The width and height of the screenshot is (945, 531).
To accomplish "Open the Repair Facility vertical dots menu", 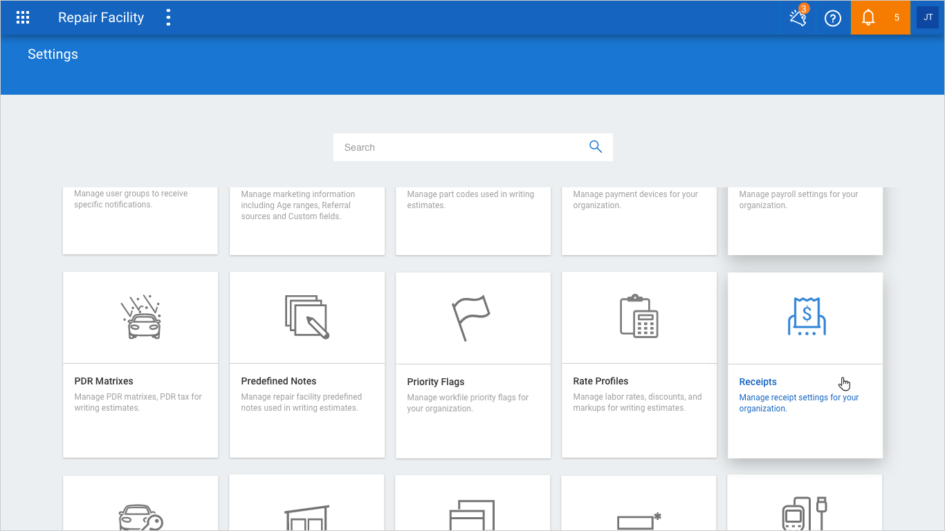I will [168, 18].
